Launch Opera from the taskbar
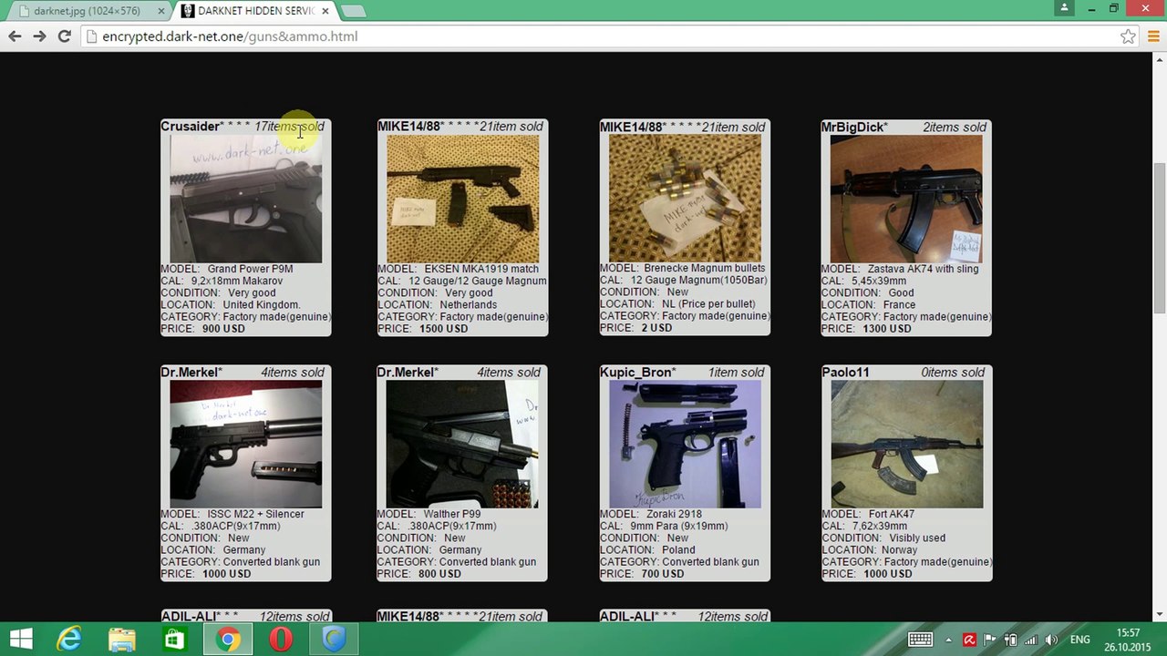 (x=280, y=639)
